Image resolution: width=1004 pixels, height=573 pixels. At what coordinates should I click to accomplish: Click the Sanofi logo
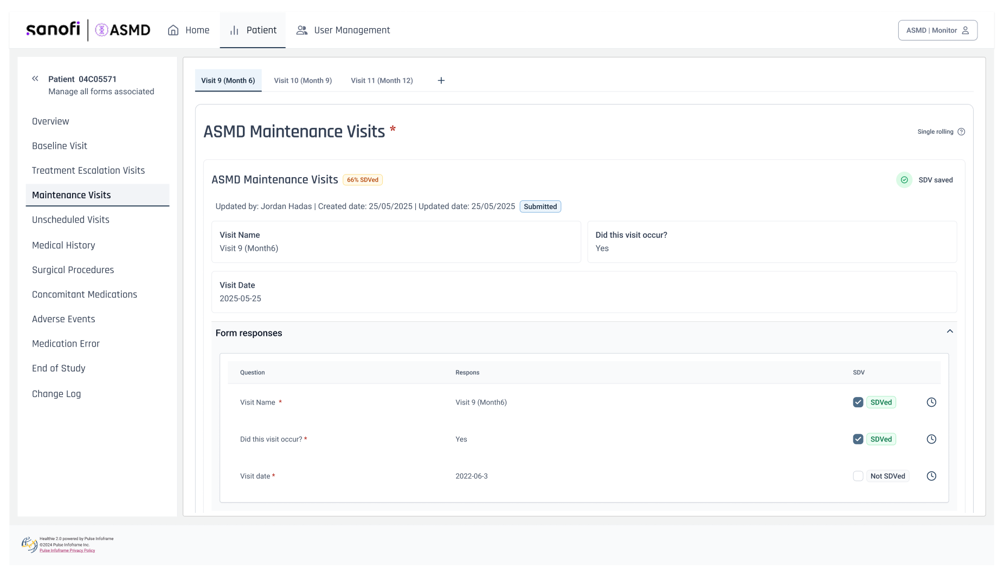pyautogui.click(x=53, y=29)
